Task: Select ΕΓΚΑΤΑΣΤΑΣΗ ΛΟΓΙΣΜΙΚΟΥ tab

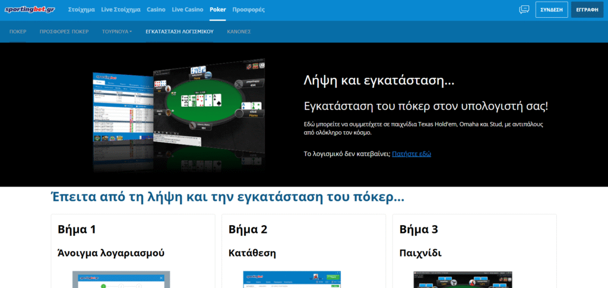Action: tap(179, 31)
